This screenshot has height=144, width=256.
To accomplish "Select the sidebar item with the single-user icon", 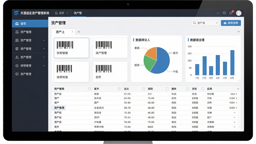I will 30,57.
